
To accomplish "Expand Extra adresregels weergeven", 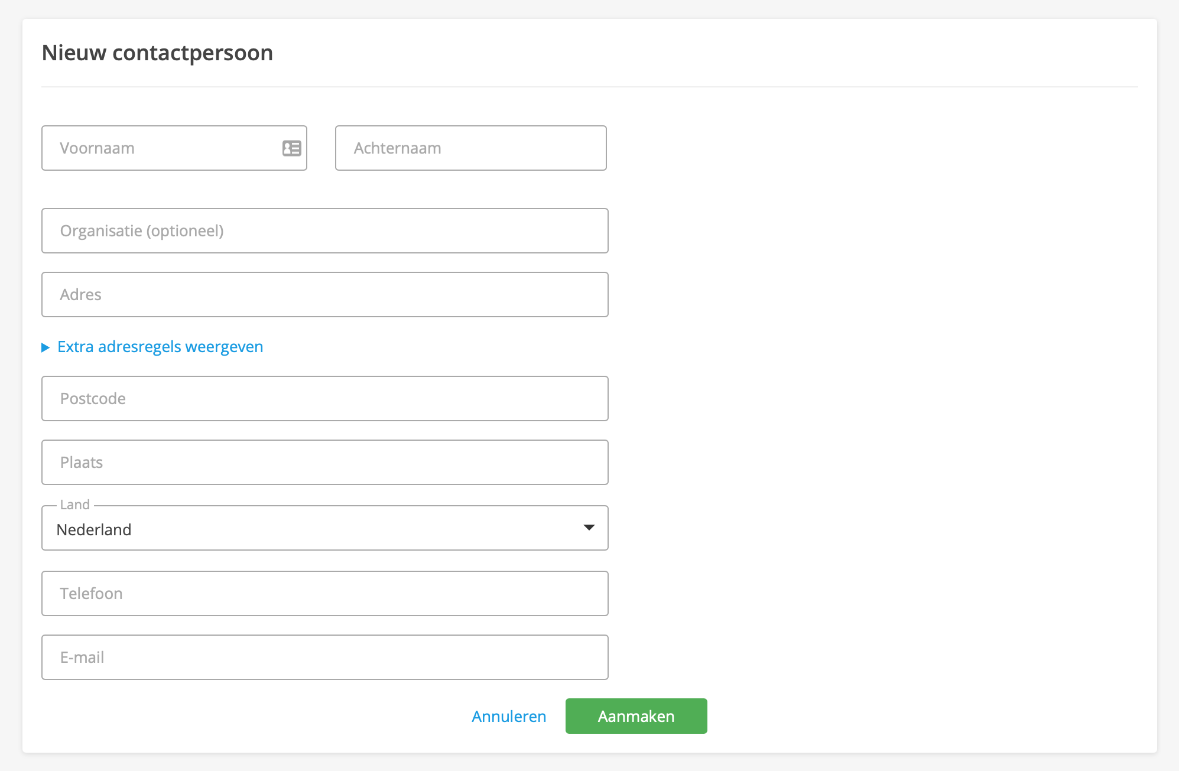I will coord(152,347).
